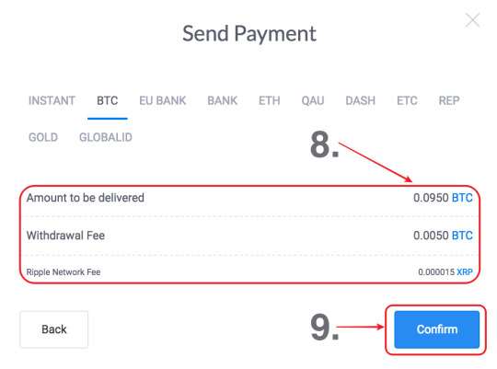Select the DASH tab

click(361, 101)
